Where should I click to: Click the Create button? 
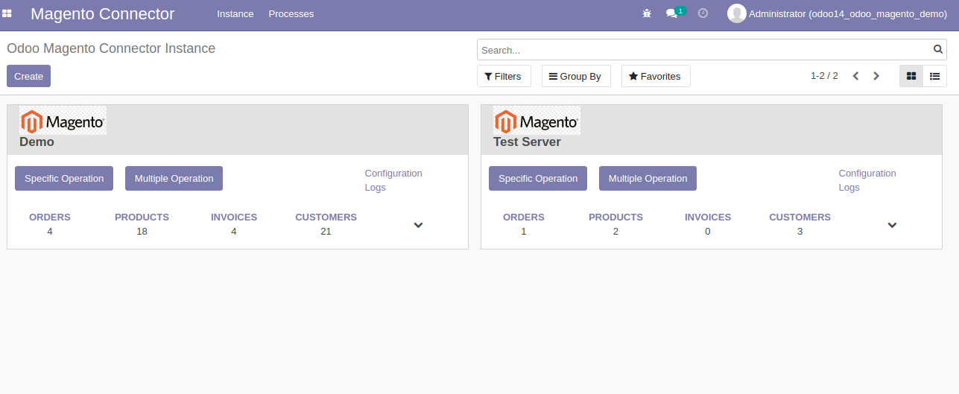point(28,76)
